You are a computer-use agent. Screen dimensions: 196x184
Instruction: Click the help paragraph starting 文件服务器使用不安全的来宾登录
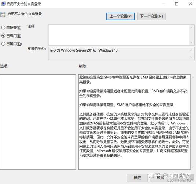click(134, 135)
